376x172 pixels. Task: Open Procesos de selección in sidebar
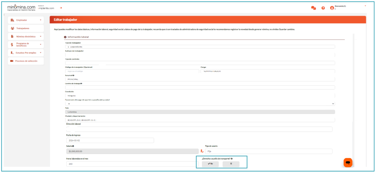pos(26,61)
